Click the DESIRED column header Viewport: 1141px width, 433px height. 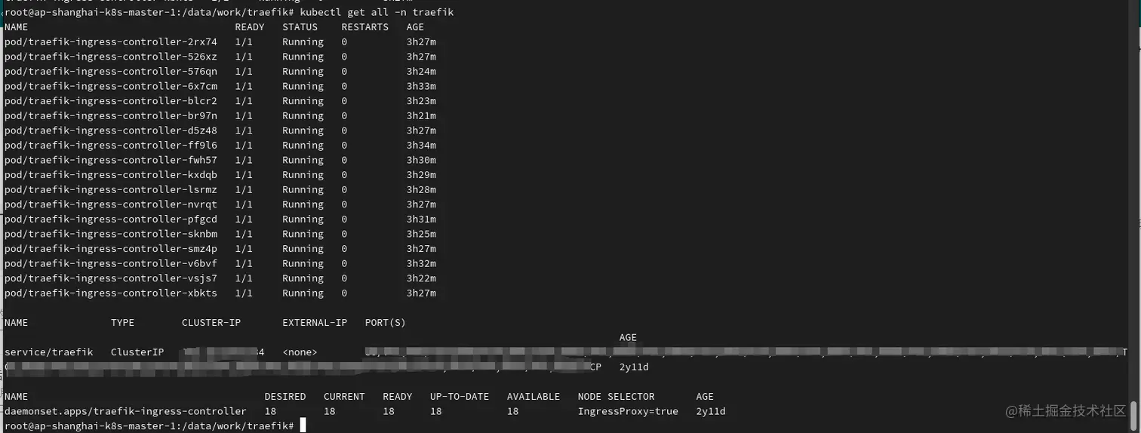(x=285, y=397)
